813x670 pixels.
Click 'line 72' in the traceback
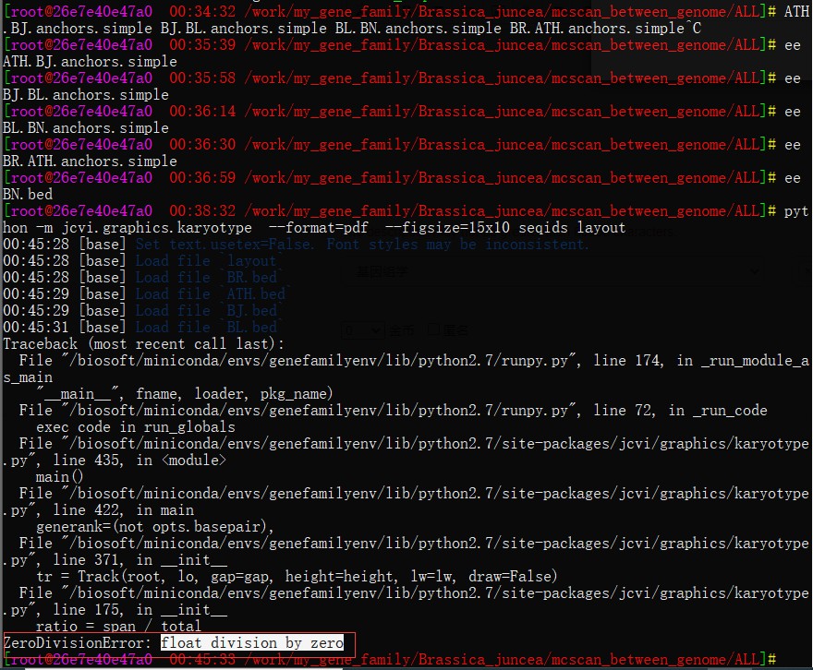coord(623,411)
